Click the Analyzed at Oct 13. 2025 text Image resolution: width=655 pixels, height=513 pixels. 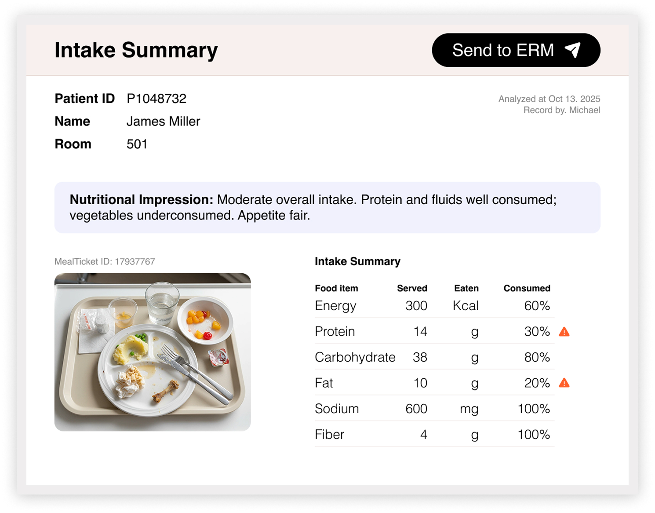549,99
